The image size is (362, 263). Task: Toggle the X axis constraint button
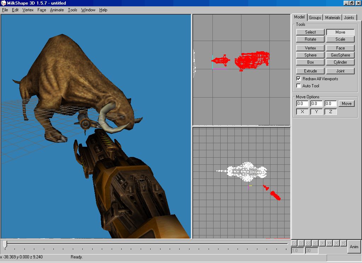click(x=302, y=111)
